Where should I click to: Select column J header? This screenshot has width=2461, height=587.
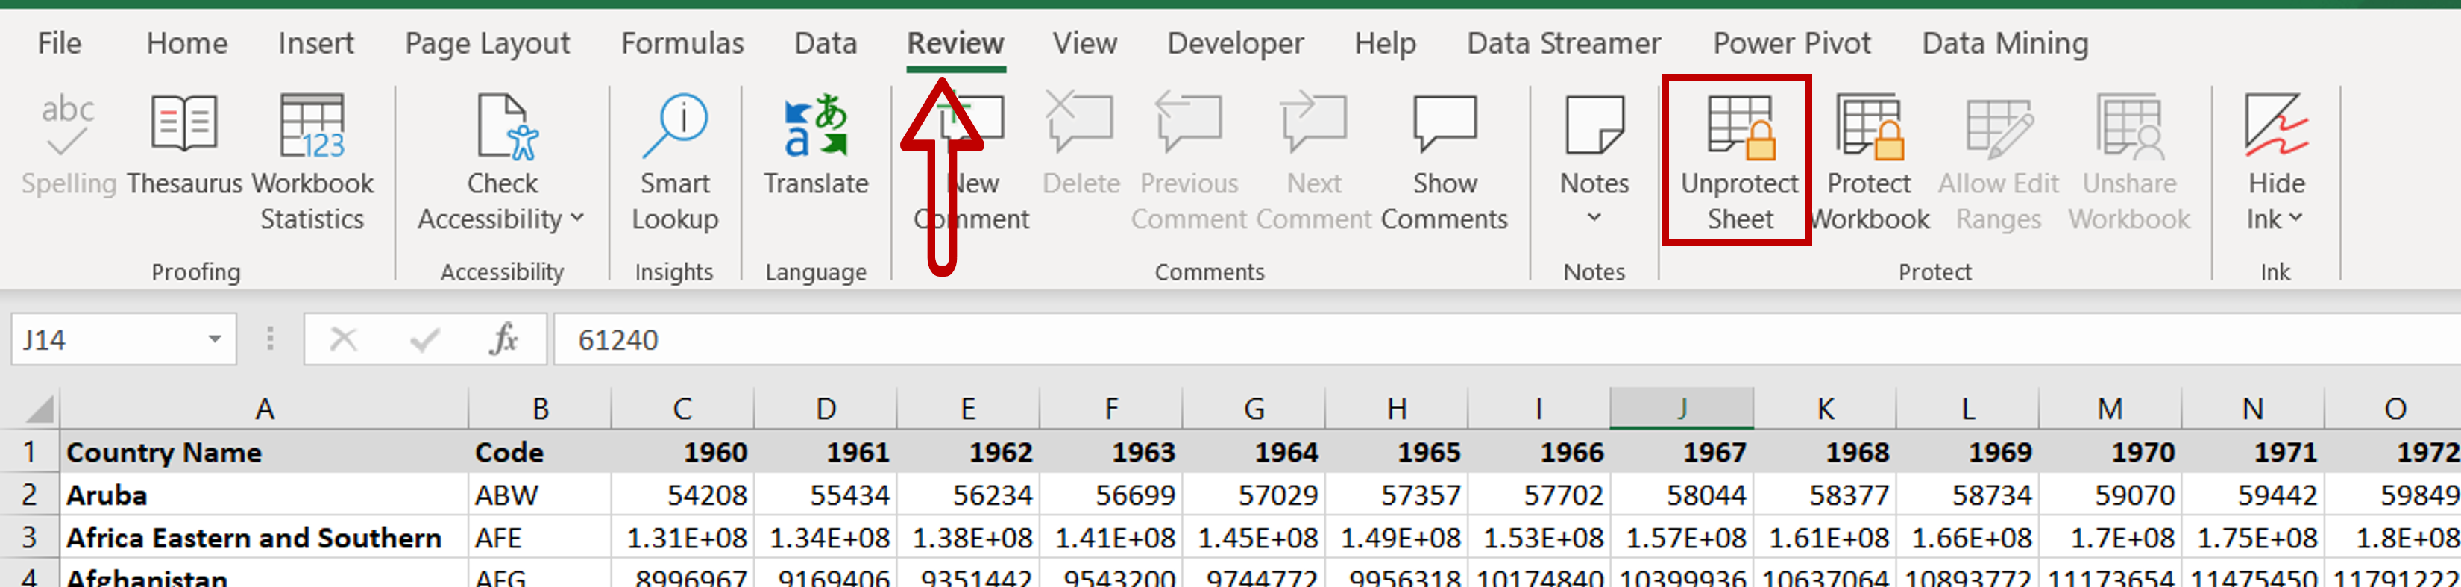pyautogui.click(x=1682, y=408)
